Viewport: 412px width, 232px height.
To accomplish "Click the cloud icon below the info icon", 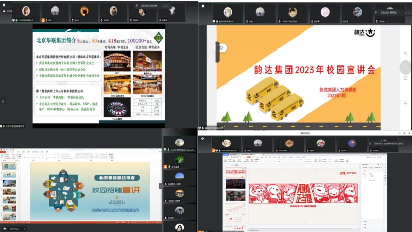I will click(4, 11).
